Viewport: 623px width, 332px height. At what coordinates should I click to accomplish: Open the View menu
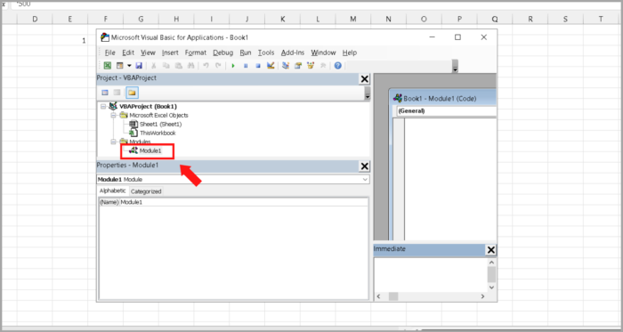[x=148, y=53]
